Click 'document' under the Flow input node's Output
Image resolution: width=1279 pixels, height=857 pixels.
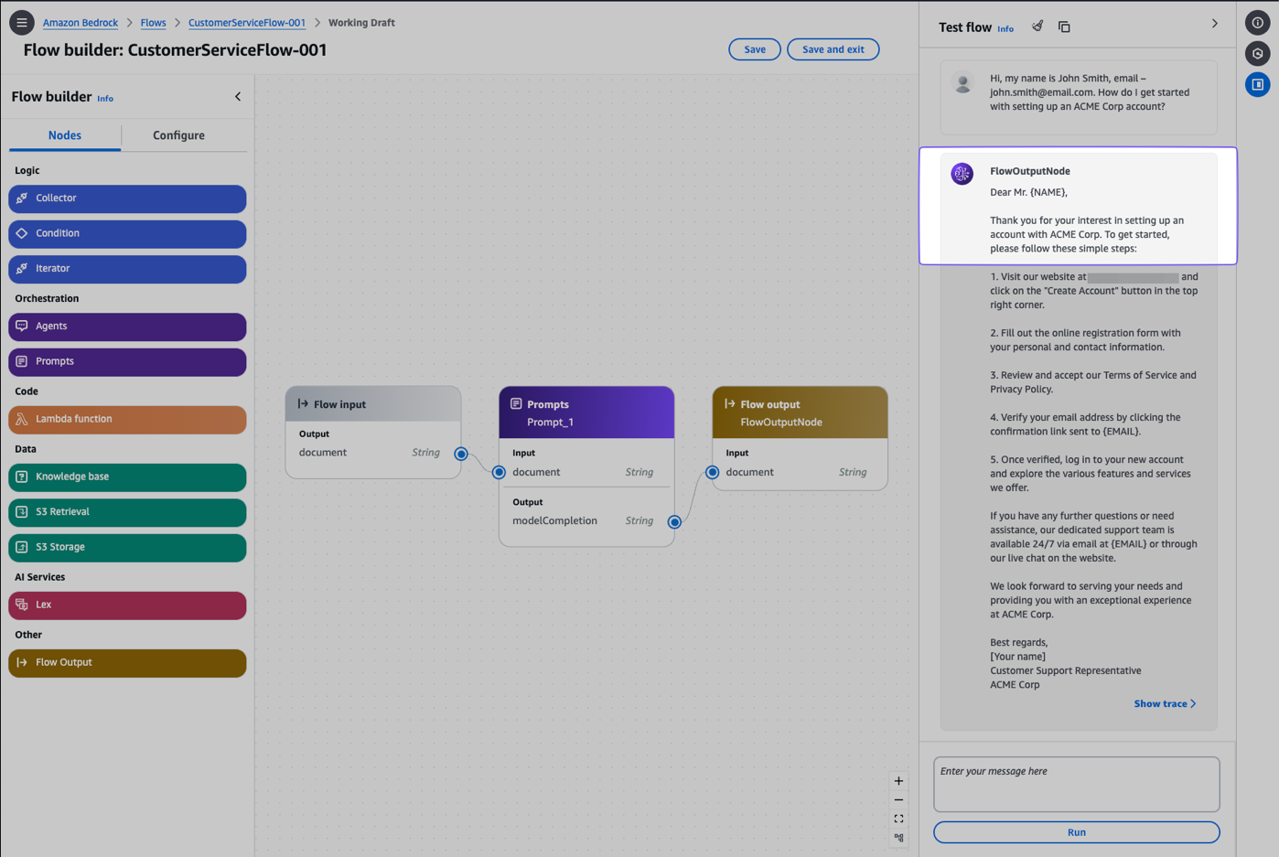point(323,453)
